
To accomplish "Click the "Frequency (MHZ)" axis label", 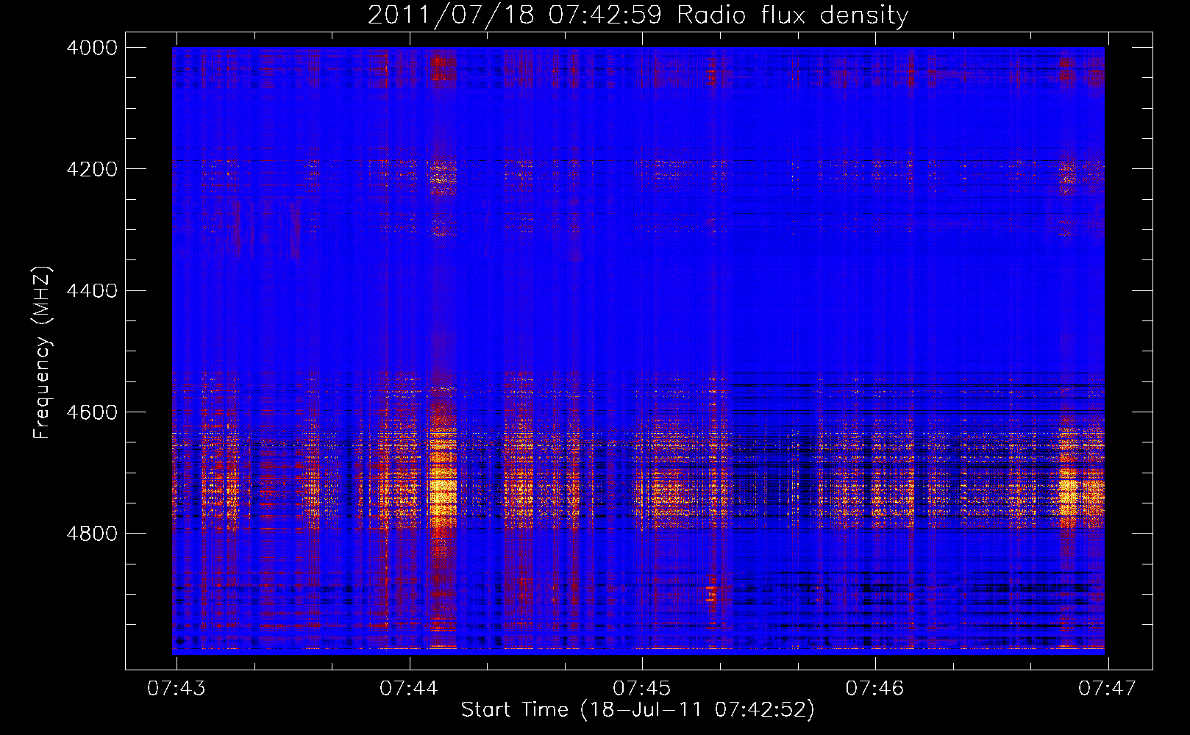I will [43, 353].
